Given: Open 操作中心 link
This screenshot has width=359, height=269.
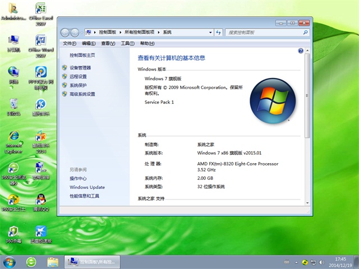Looking at the screenshot, I should [x=78, y=178].
